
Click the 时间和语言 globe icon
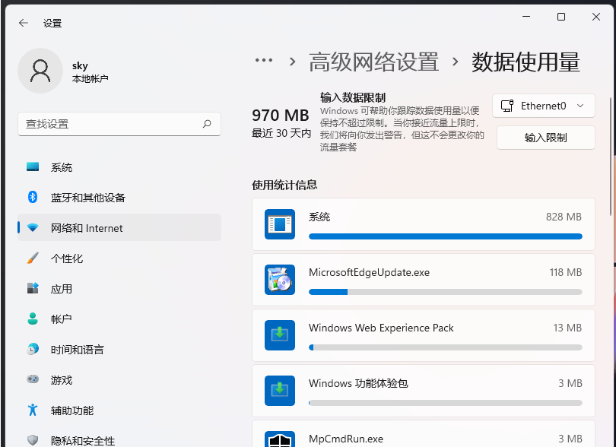(x=32, y=350)
